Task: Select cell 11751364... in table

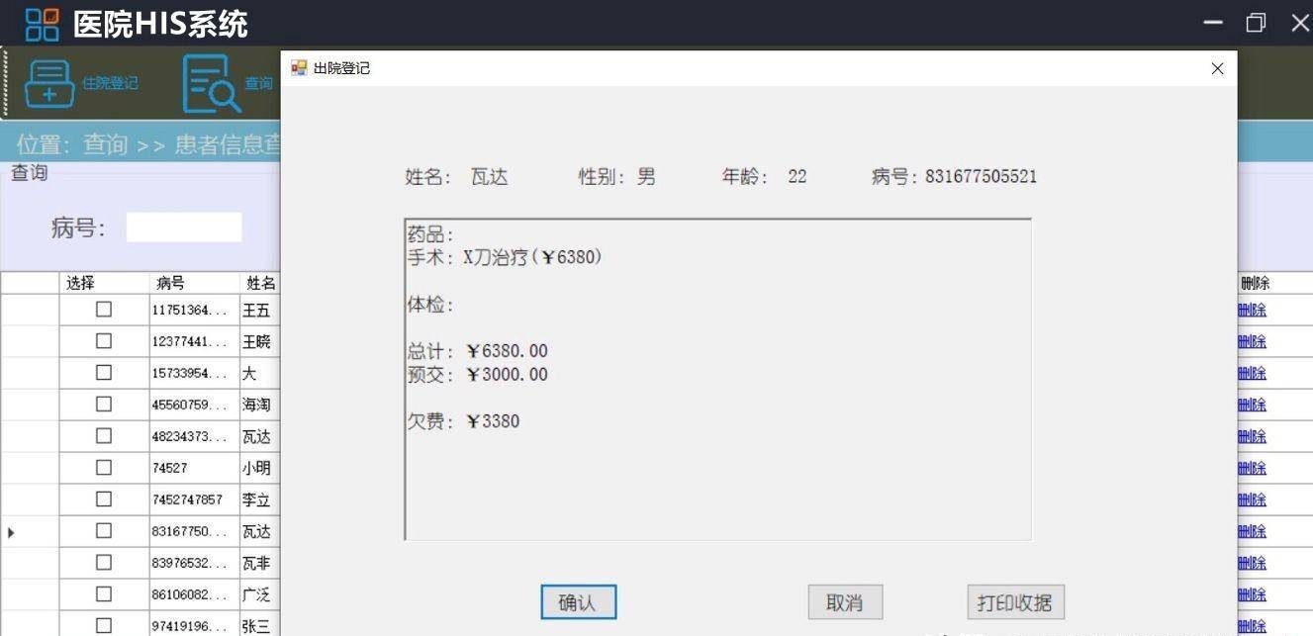Action: point(194,311)
